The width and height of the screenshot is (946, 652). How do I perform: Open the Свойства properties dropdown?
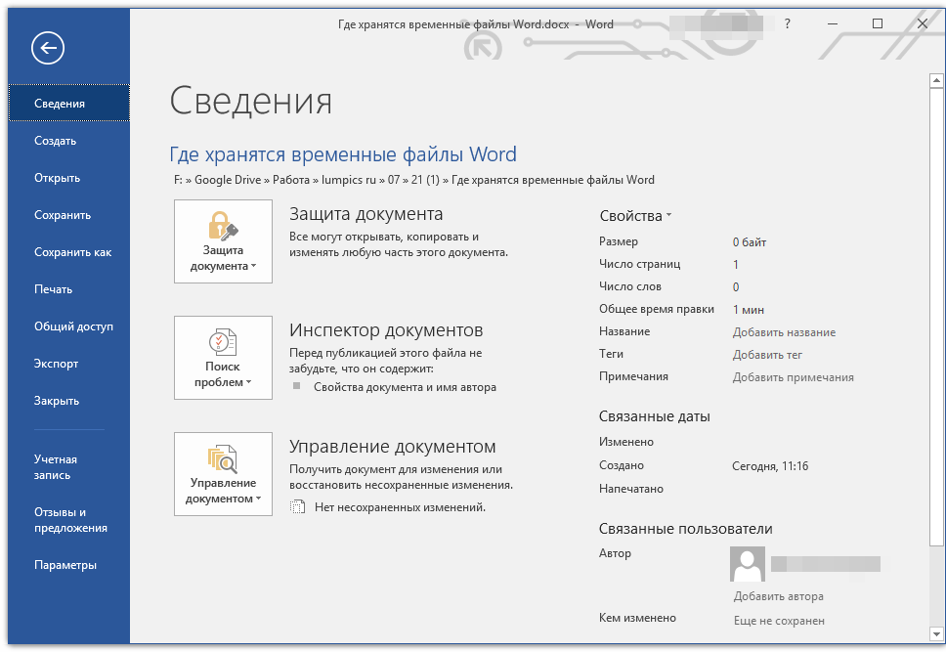(x=635, y=215)
